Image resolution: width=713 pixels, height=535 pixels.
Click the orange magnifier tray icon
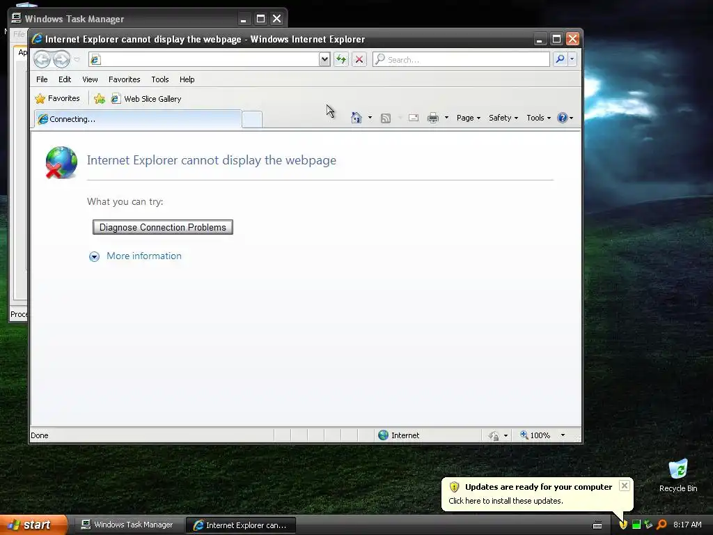click(x=661, y=525)
